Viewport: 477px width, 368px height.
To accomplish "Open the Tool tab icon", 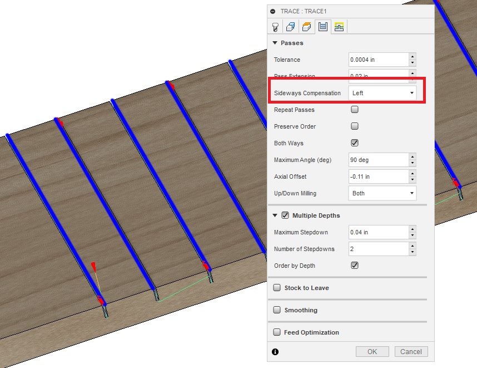I will (x=275, y=27).
